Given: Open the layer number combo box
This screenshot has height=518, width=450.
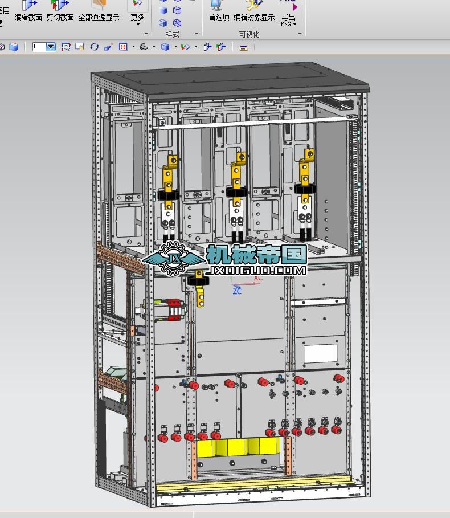Looking at the screenshot, I should (51, 47).
